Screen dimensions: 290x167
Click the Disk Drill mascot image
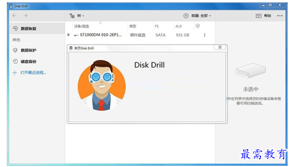102,85
